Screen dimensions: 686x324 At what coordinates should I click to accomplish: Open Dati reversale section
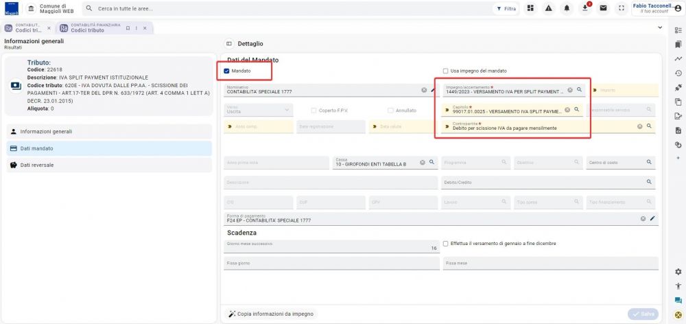[x=109, y=165]
